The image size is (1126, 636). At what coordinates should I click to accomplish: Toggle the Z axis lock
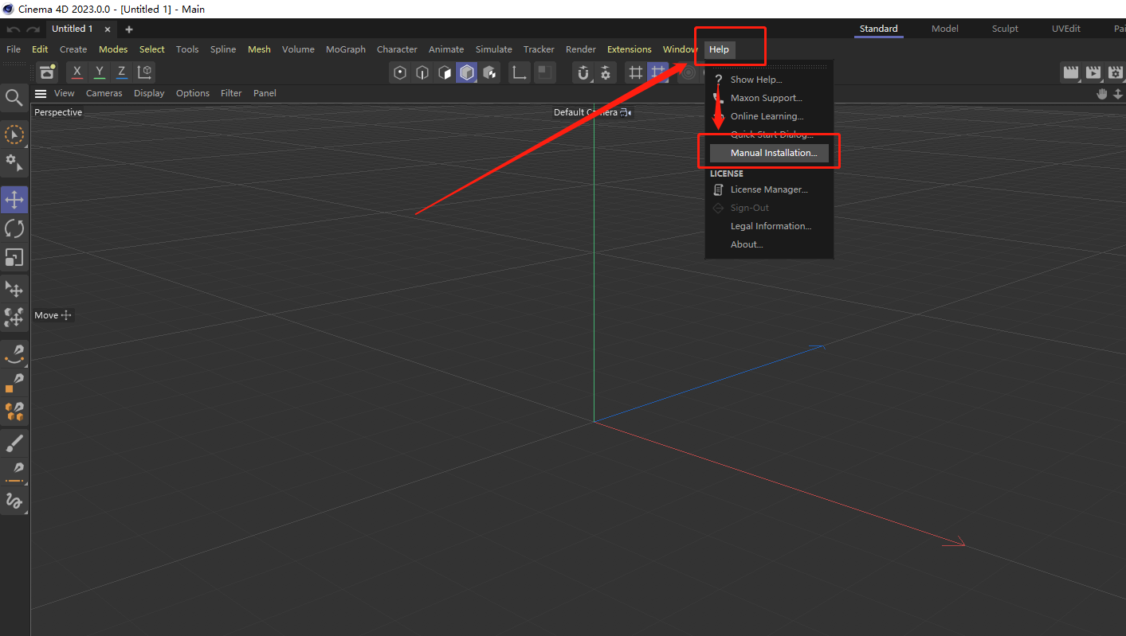click(121, 72)
